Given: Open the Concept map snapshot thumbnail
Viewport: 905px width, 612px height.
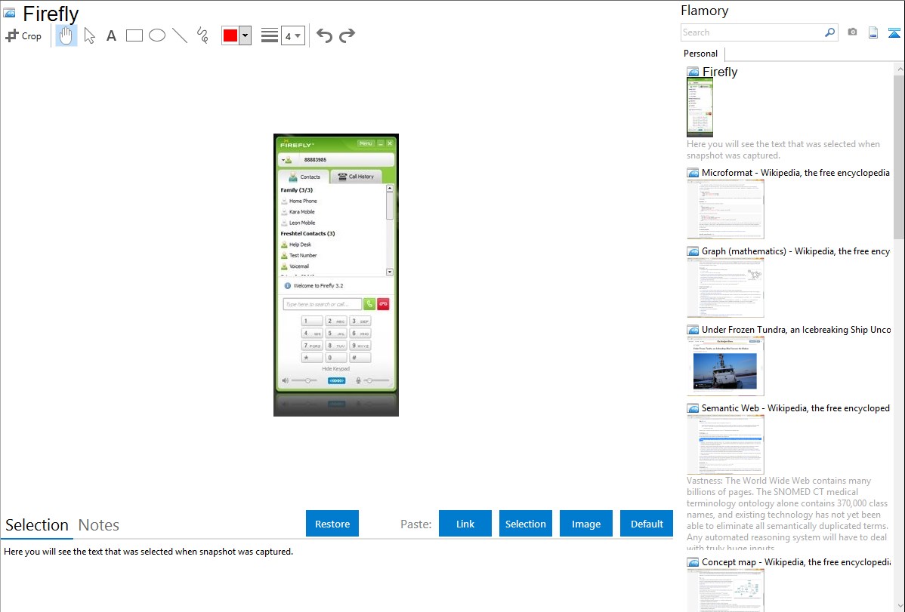Looking at the screenshot, I should click(x=725, y=590).
